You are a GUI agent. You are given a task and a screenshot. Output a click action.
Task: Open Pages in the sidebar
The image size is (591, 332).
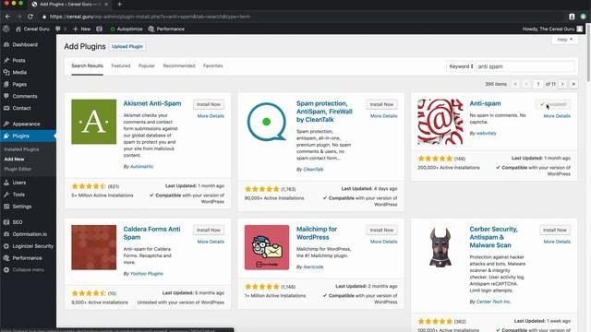pos(19,84)
